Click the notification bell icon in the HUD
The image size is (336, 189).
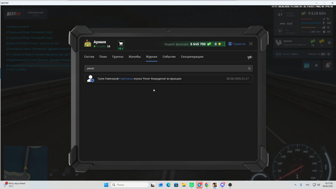328,65
